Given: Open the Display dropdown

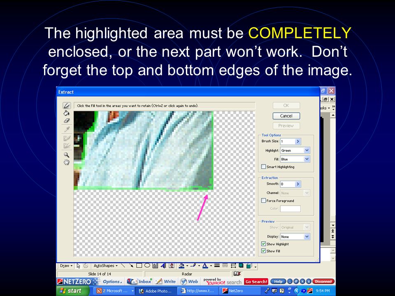Looking at the screenshot, I should 307,237.
